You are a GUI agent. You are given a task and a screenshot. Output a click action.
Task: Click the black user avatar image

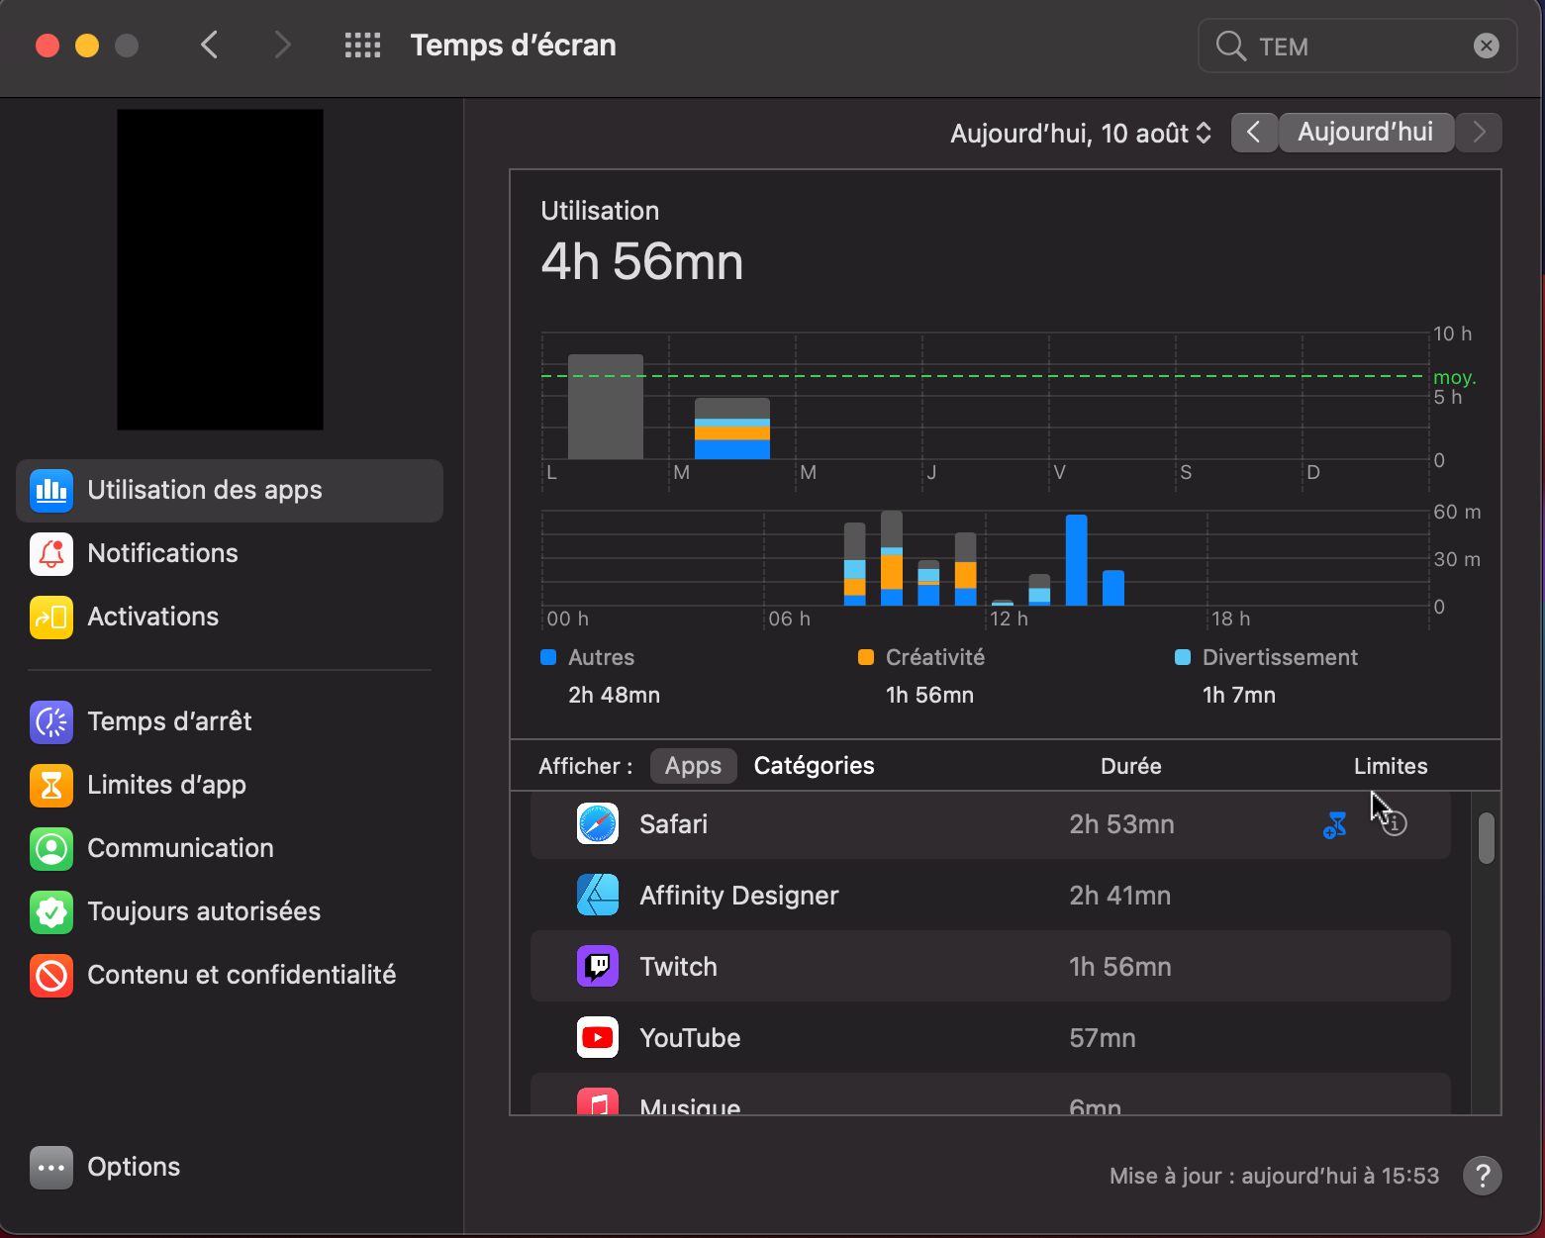click(220, 269)
